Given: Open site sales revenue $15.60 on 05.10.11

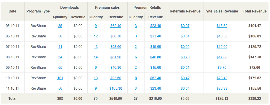Looking at the screenshot, I should pyautogui.click(x=222, y=26).
